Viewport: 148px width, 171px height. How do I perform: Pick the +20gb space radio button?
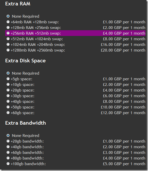pyautogui.click(x=8, y=90)
